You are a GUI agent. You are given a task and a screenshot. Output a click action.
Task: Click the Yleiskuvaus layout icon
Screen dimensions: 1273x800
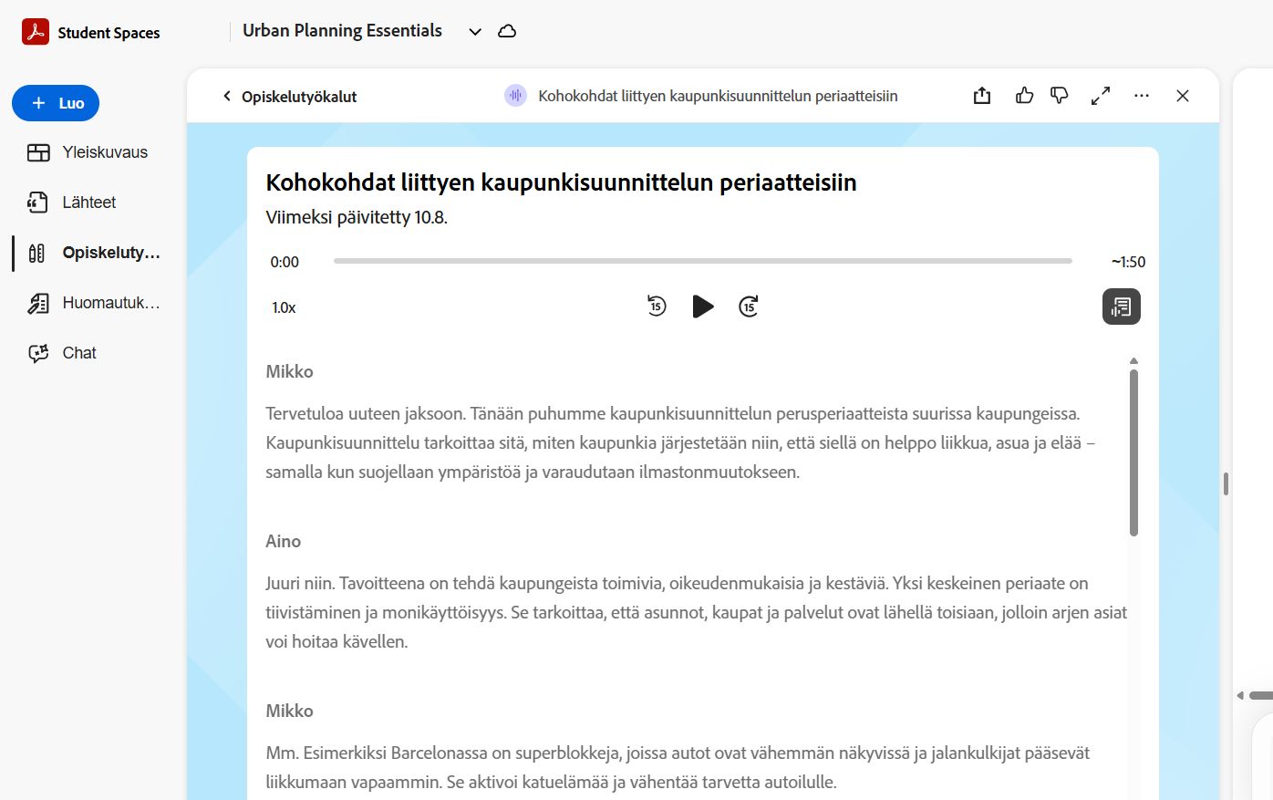point(38,152)
